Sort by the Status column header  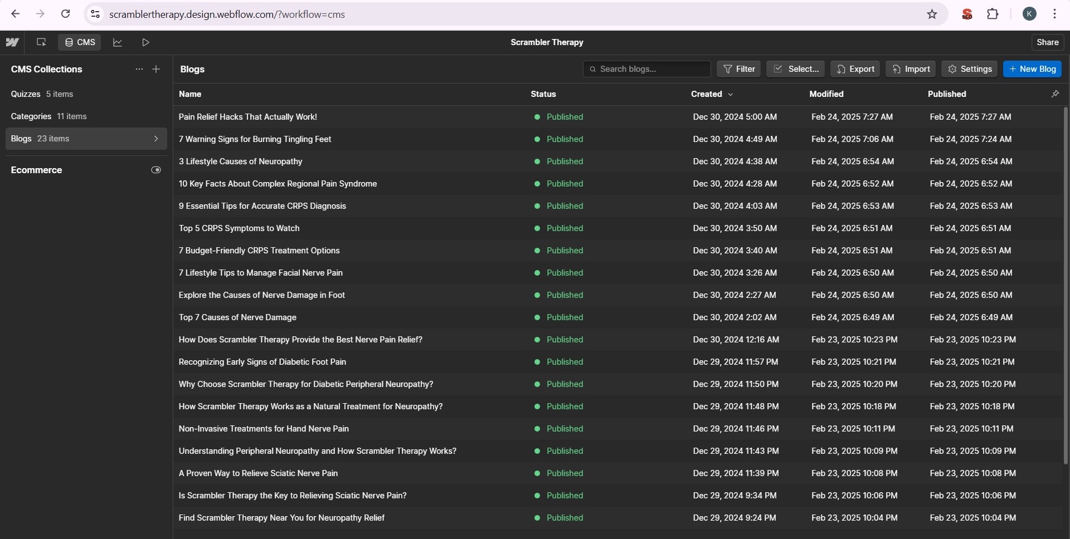pyautogui.click(x=543, y=94)
